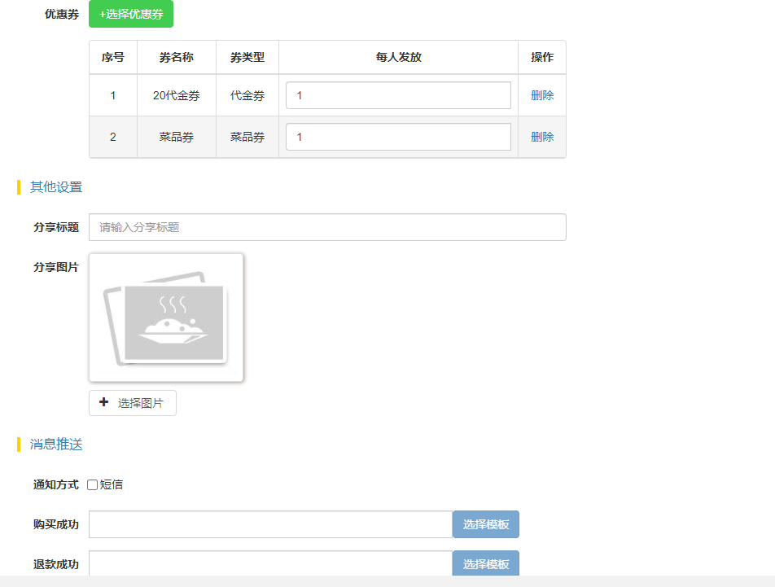Screen dimensions: 775x587
Task: Select the 20代金券 name cell
Action: click(177, 95)
